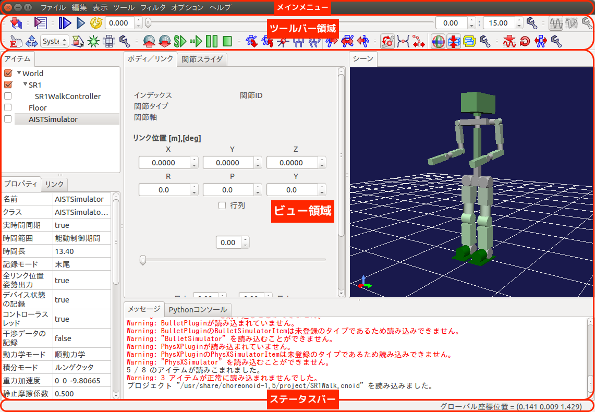
Task: Toggle yellow collision link highlight icon
Action: pyautogui.click(x=469, y=41)
